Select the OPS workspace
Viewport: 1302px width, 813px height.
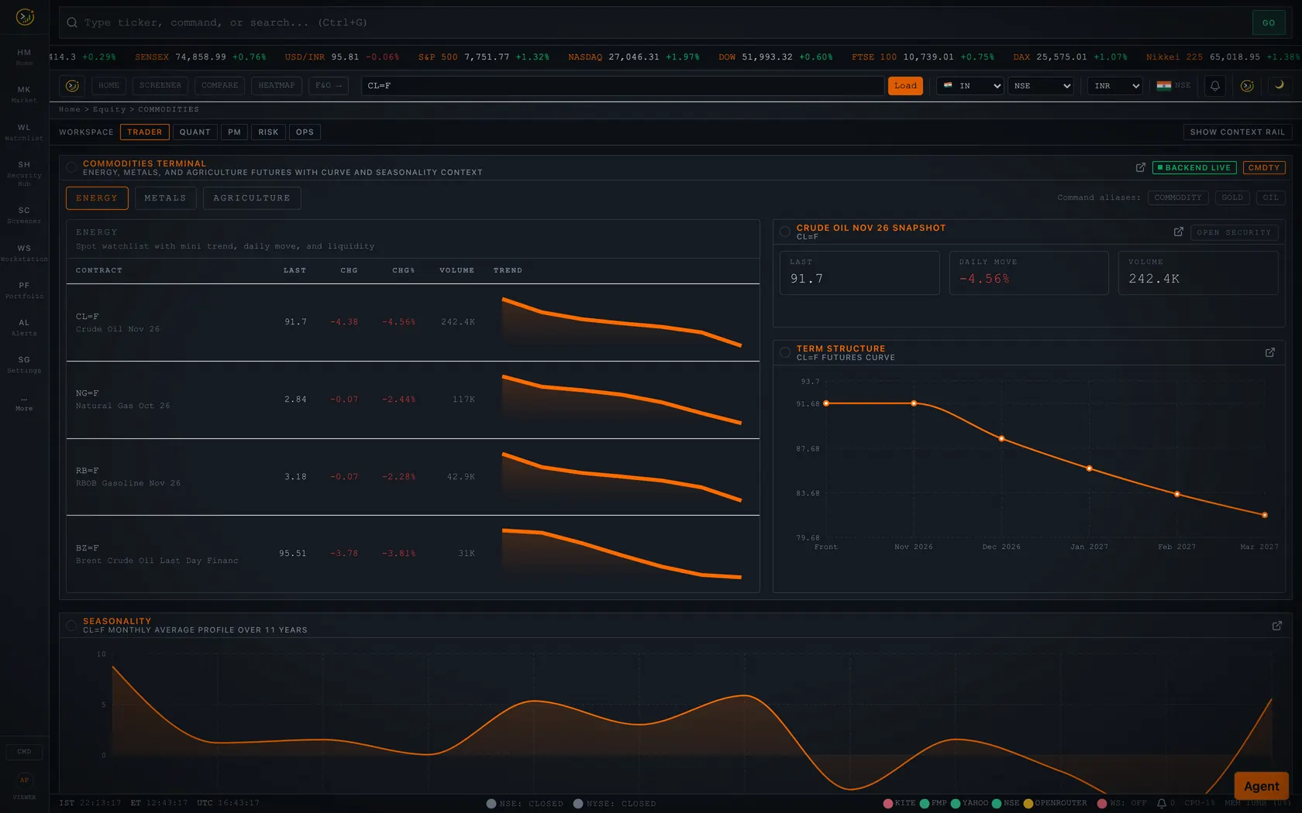[x=305, y=132]
